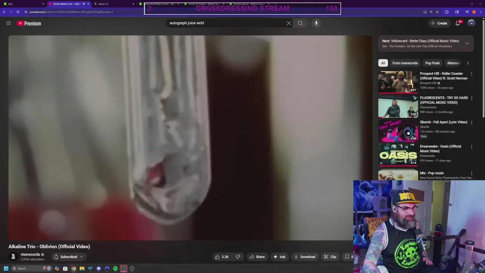Mute the Alkaline Trio tab audio
485x273 pixels.
(x=83, y=4)
